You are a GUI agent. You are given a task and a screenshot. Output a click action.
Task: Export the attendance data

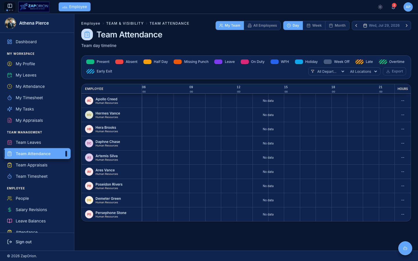394,71
